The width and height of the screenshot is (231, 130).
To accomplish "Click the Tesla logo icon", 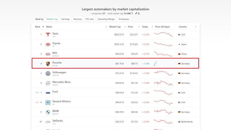I will [48, 35].
